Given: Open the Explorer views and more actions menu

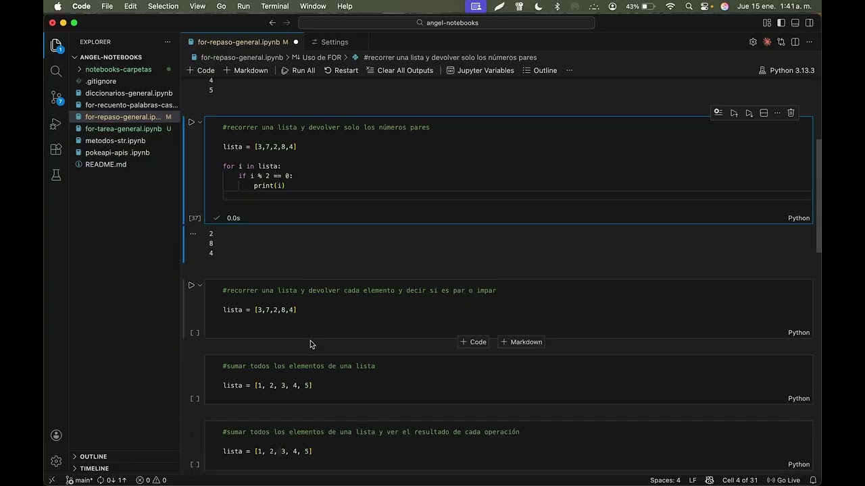Looking at the screenshot, I should pos(168,42).
